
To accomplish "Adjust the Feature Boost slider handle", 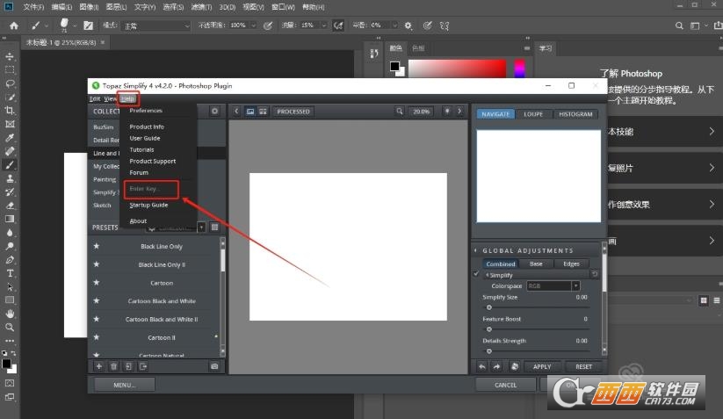I will 489,329.
